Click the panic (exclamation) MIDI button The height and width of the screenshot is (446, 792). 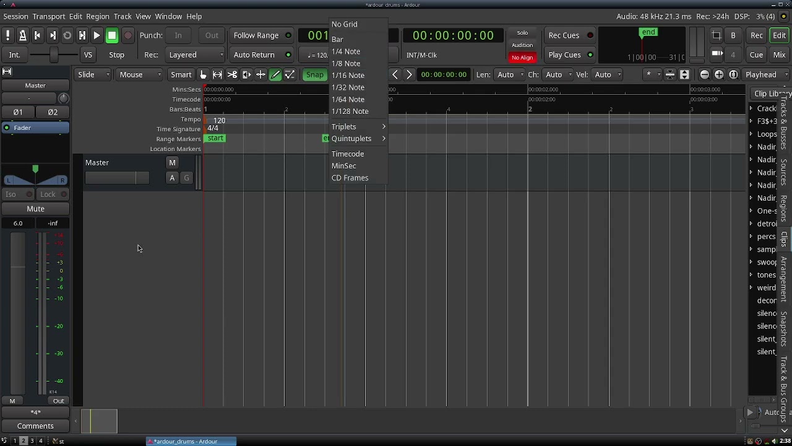(x=7, y=35)
